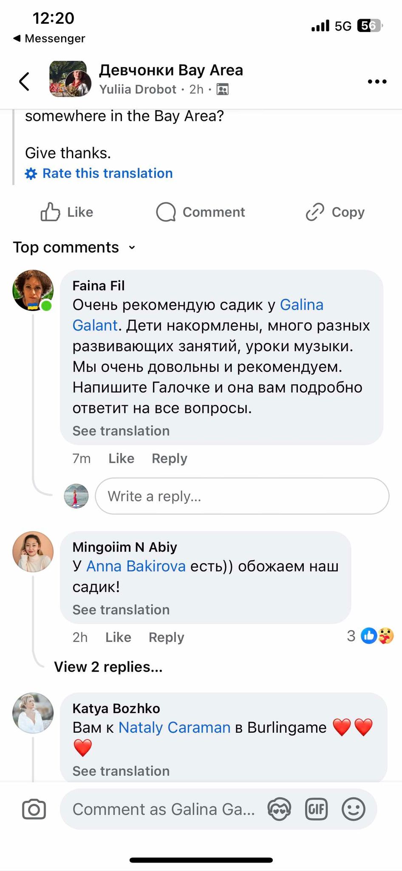Tap the Comment speech bubble icon
This screenshot has width=402, height=871.
(x=166, y=212)
